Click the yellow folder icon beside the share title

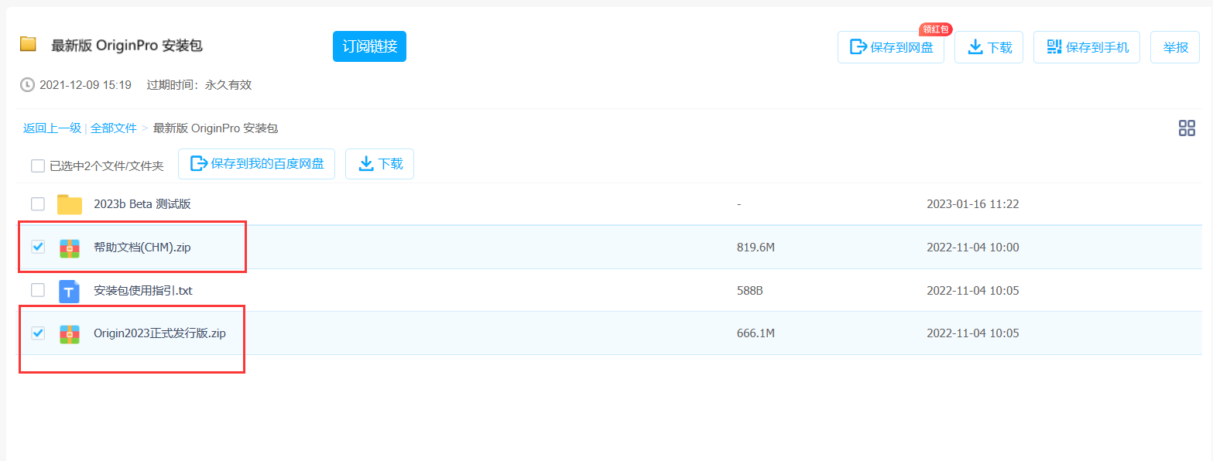28,44
